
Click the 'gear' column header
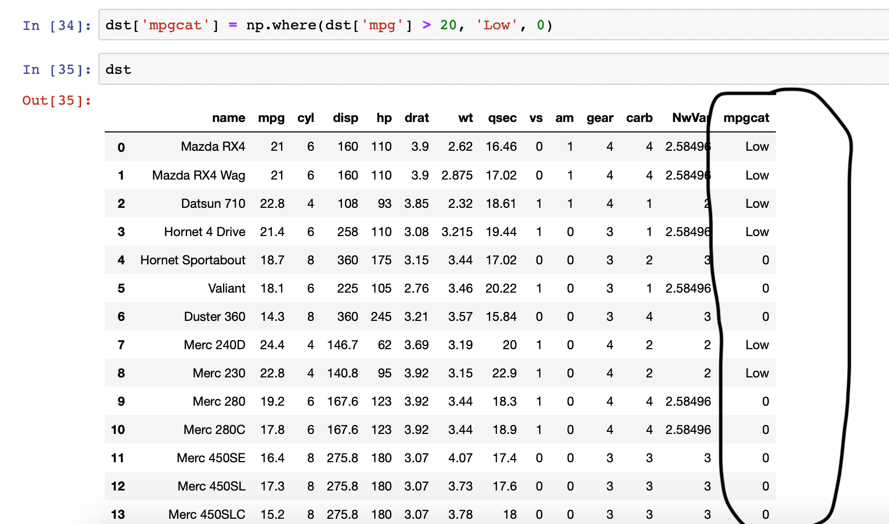(600, 118)
